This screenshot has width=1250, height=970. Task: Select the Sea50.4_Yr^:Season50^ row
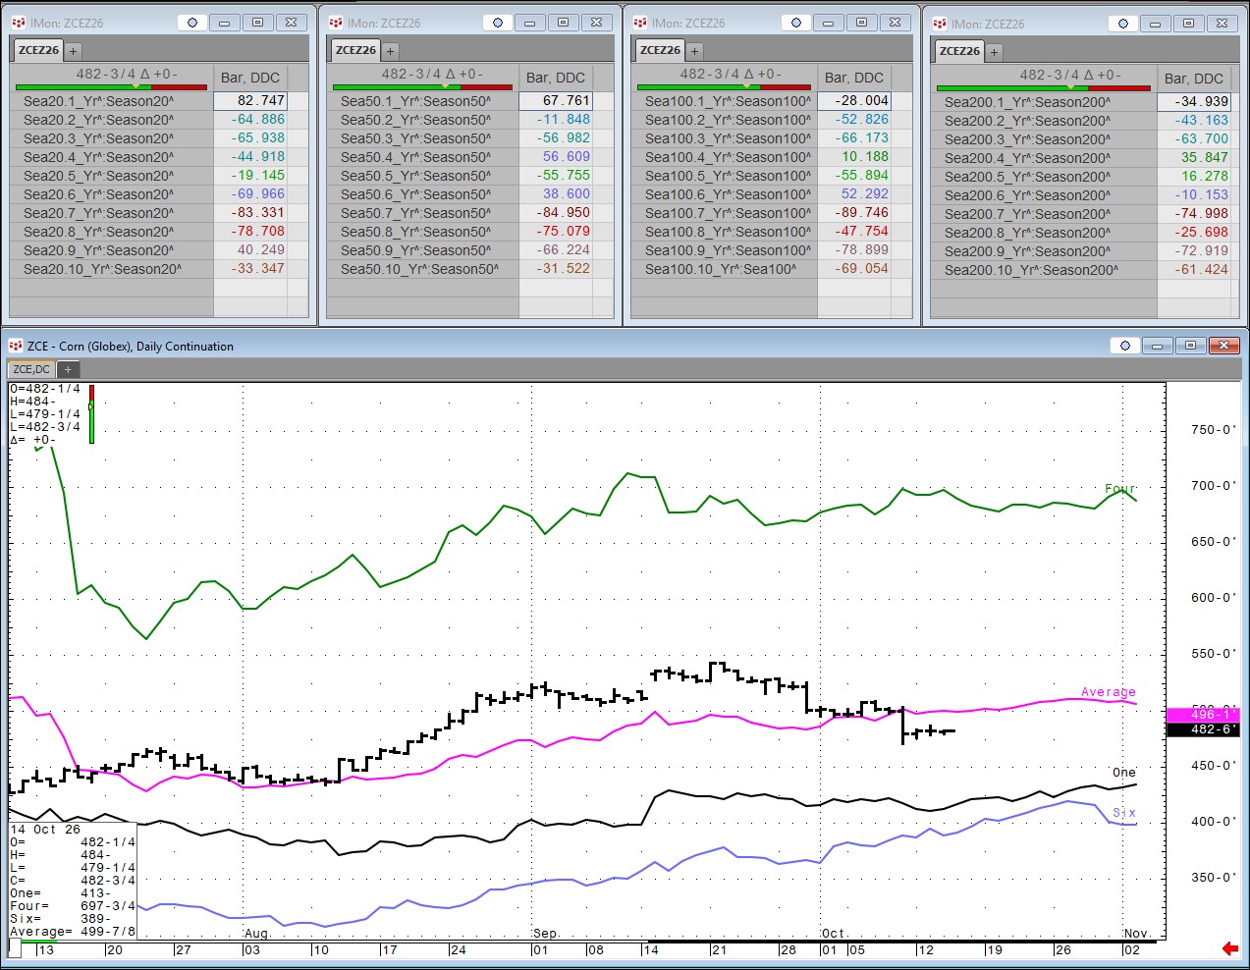(x=422, y=156)
